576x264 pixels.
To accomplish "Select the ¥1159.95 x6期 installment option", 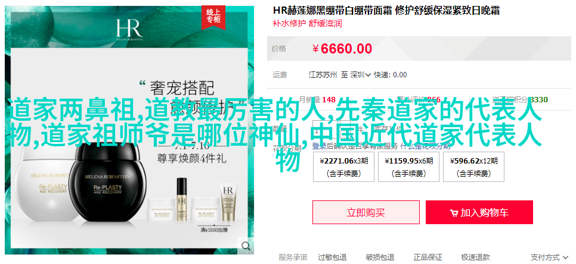I will pos(408,166).
